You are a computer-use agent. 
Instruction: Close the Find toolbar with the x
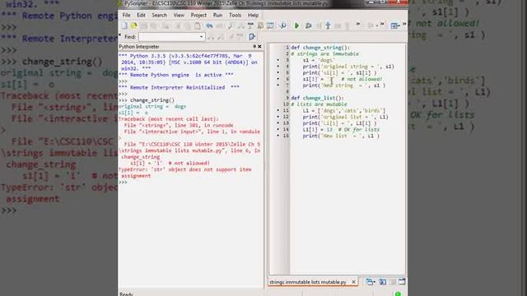tap(120, 35)
